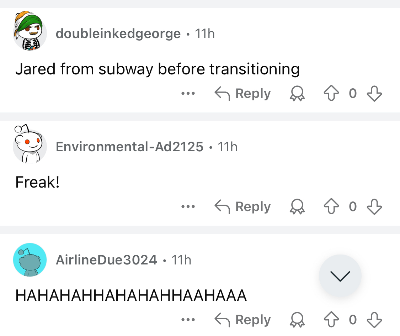
Task: Tap the floating jump-down chevron button
Action: tap(340, 275)
